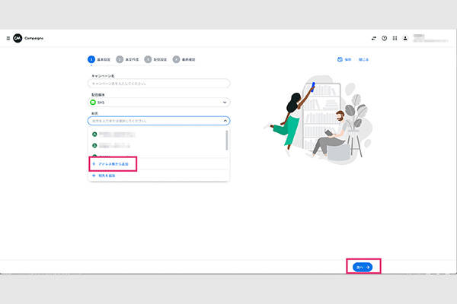This screenshot has width=457, height=304.
Task: Click the switch arrows icon in the header
Action: pos(374,38)
